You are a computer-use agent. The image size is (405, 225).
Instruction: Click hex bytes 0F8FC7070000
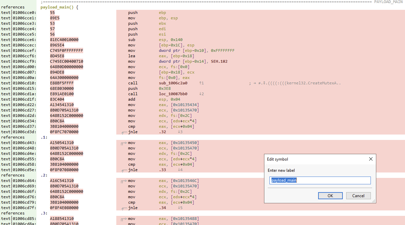pos(64,132)
